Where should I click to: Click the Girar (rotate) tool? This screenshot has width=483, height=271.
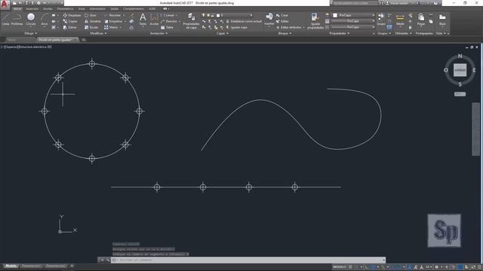click(x=91, y=15)
